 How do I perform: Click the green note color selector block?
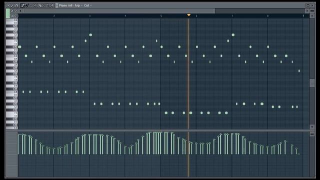(8, 13)
